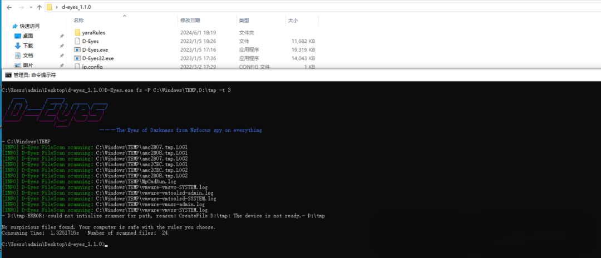Click the 快速访问 star icon
Viewport: 601px width, 258px height.
coord(15,26)
